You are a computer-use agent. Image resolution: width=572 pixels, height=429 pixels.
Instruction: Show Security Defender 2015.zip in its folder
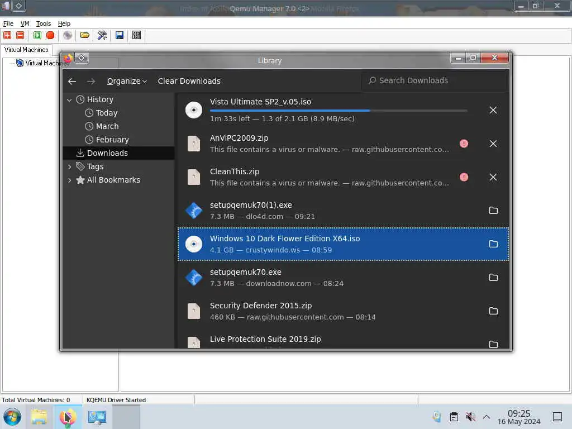pyautogui.click(x=493, y=311)
